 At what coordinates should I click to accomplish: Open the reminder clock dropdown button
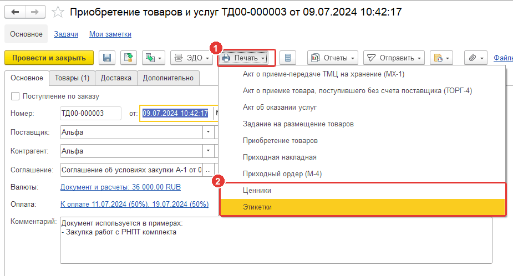tap(441, 58)
